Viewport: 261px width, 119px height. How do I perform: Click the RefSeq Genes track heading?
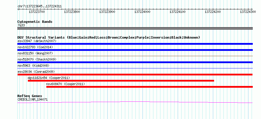click(30, 96)
